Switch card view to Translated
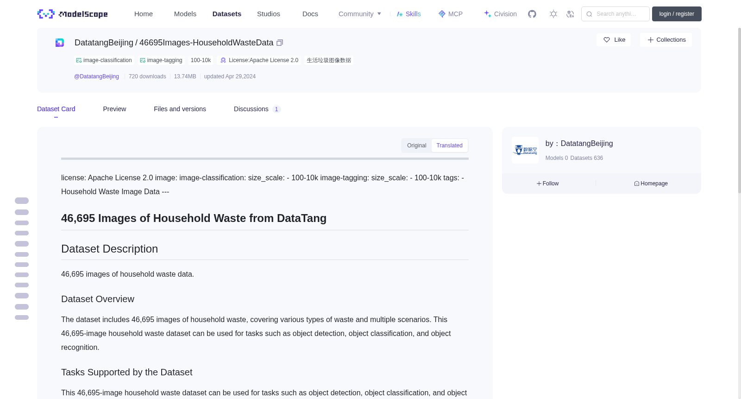 (449, 146)
